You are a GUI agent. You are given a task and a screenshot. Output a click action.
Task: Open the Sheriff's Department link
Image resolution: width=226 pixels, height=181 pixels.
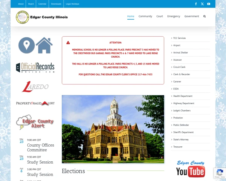click(183, 132)
